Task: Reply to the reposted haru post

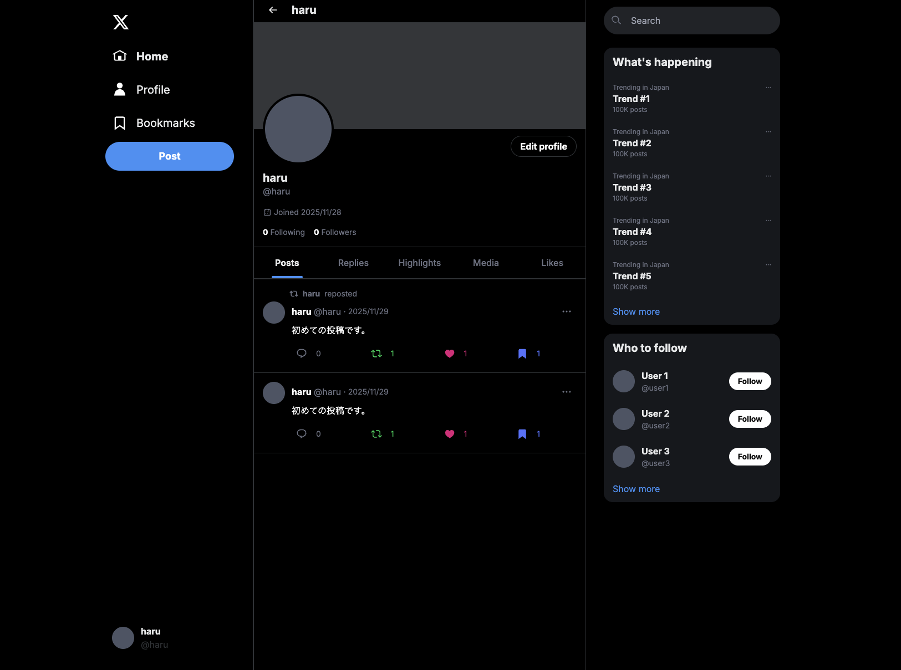Action: tap(302, 354)
